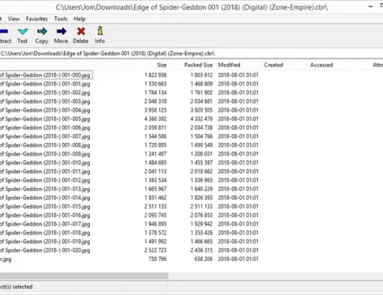Click the Test toolbar icon
The height and width of the screenshot is (295, 383).
tap(23, 32)
